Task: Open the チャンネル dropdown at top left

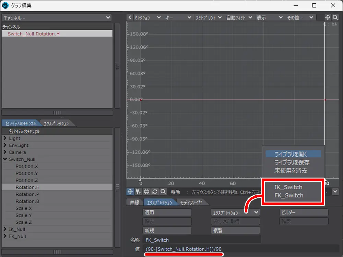Action: [x=57, y=17]
